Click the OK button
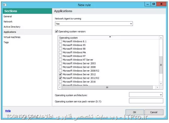 135,112
